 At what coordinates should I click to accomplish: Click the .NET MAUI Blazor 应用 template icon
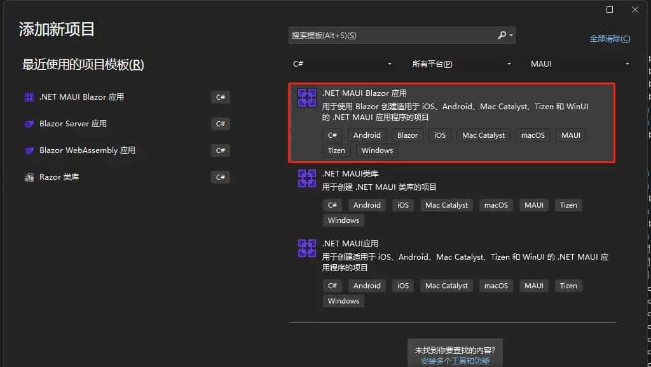[306, 98]
